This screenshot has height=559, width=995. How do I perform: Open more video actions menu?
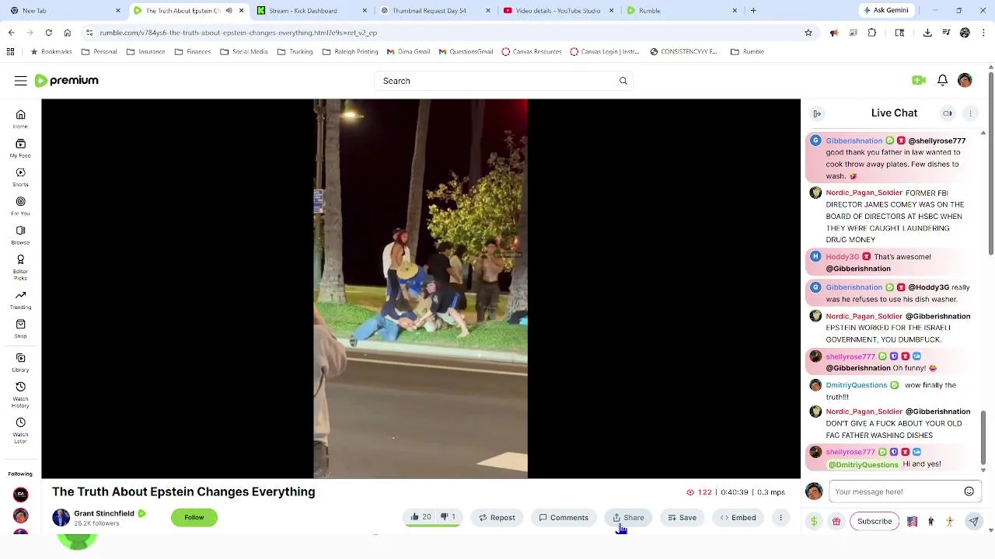780,518
